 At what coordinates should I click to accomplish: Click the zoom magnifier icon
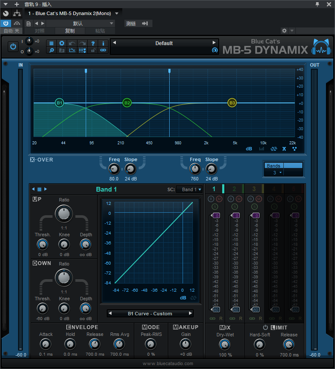coord(51,50)
